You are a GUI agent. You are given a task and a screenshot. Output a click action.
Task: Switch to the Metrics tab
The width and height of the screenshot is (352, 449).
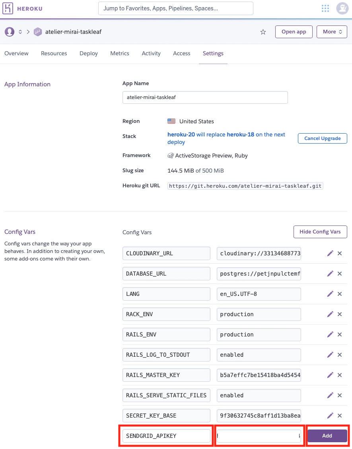[x=120, y=53]
